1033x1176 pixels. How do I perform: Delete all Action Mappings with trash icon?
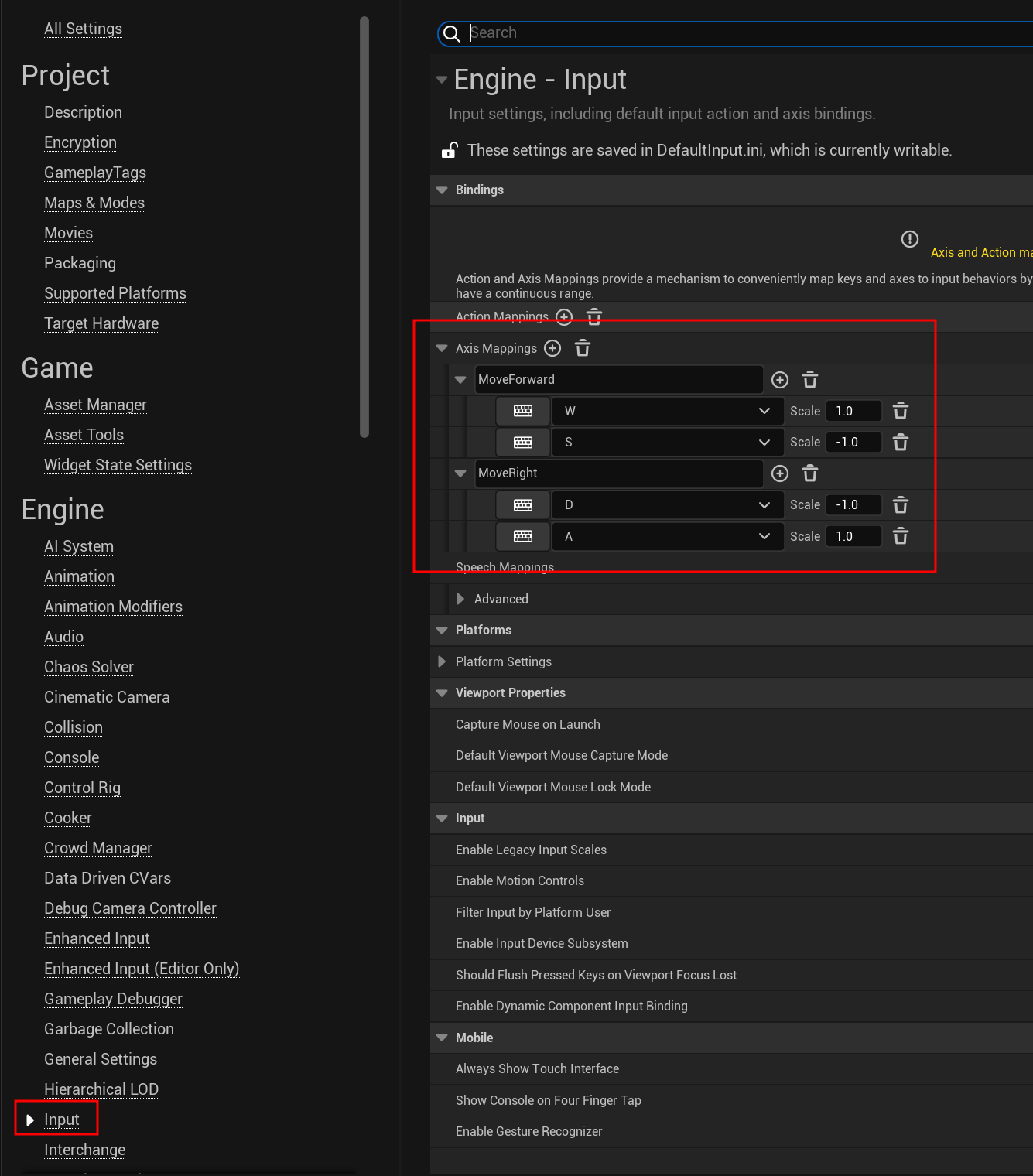click(594, 316)
